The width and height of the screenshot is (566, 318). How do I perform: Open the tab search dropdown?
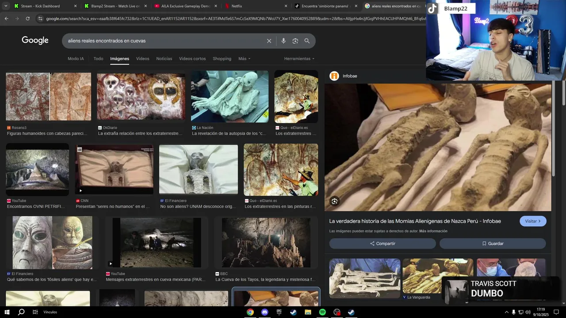(x=6, y=6)
